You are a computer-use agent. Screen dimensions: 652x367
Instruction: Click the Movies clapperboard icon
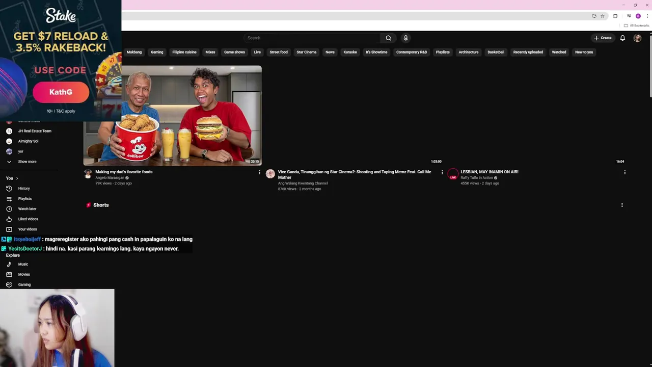click(9, 274)
